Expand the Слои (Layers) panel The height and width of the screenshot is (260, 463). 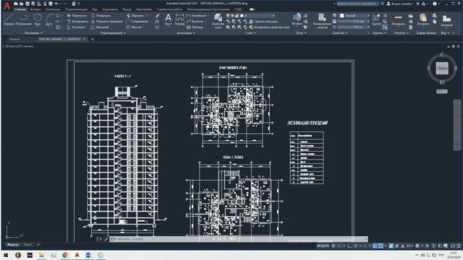coord(250,33)
